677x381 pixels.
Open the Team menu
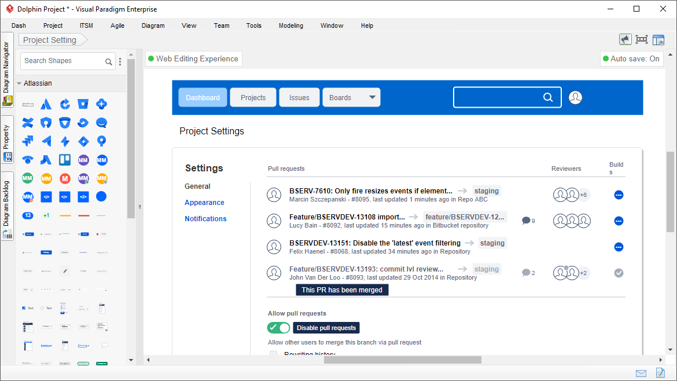222,25
